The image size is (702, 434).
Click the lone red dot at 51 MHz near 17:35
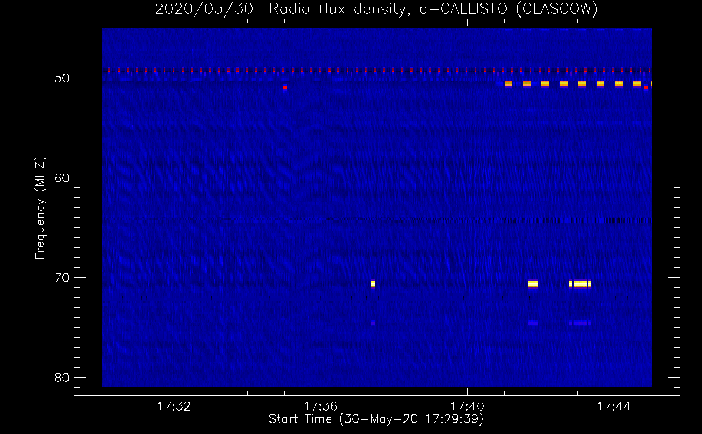285,88
